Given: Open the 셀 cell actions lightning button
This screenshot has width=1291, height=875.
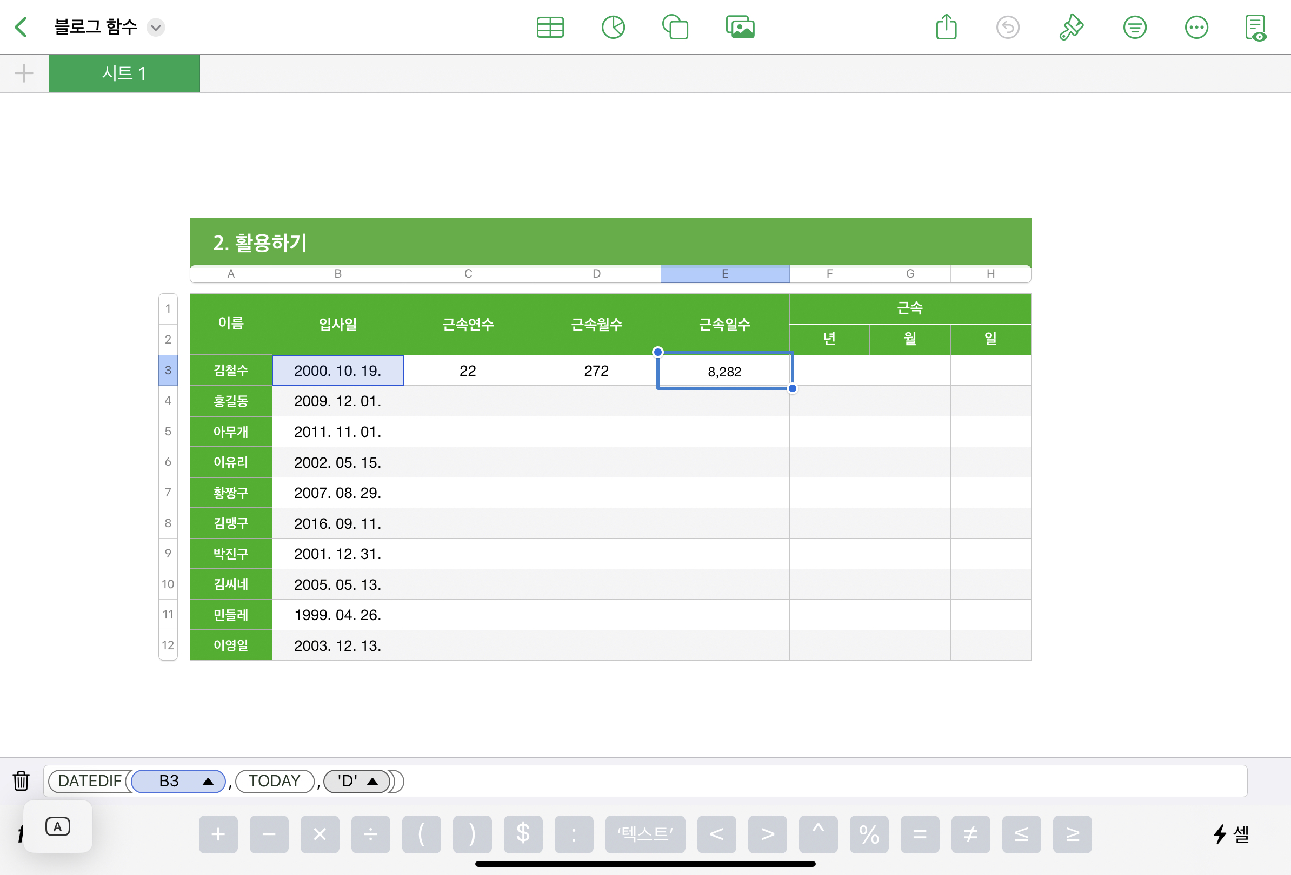Looking at the screenshot, I should click(1231, 834).
